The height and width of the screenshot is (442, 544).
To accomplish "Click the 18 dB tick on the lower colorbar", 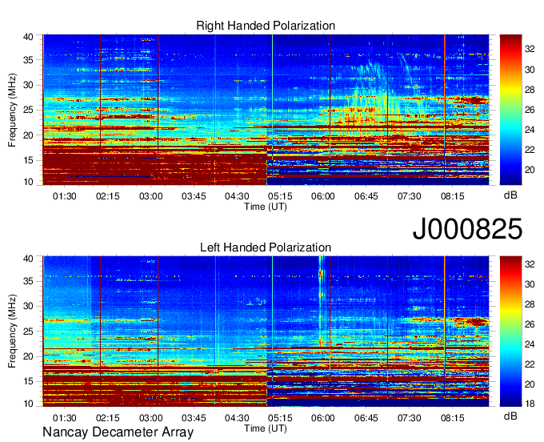I will [530, 404].
